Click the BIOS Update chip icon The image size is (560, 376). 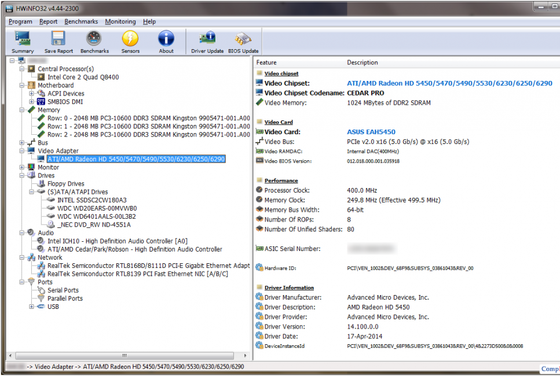[x=243, y=42]
